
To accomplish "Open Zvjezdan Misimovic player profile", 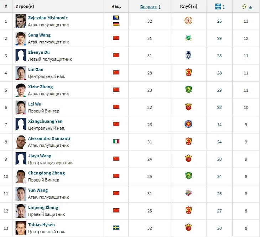I will (48, 18).
